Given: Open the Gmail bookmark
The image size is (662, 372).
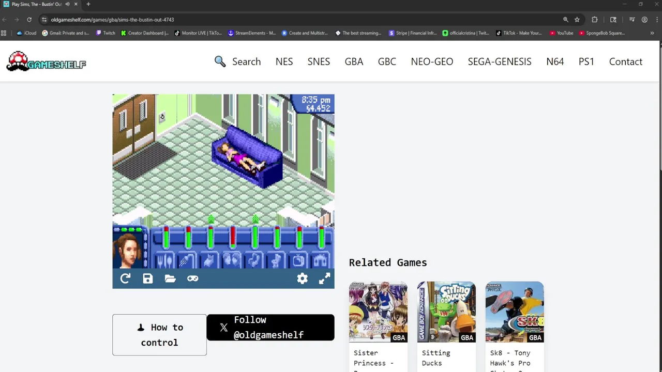Looking at the screenshot, I should point(66,33).
